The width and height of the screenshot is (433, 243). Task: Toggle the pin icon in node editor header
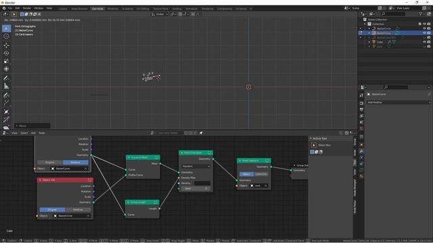[201, 133]
